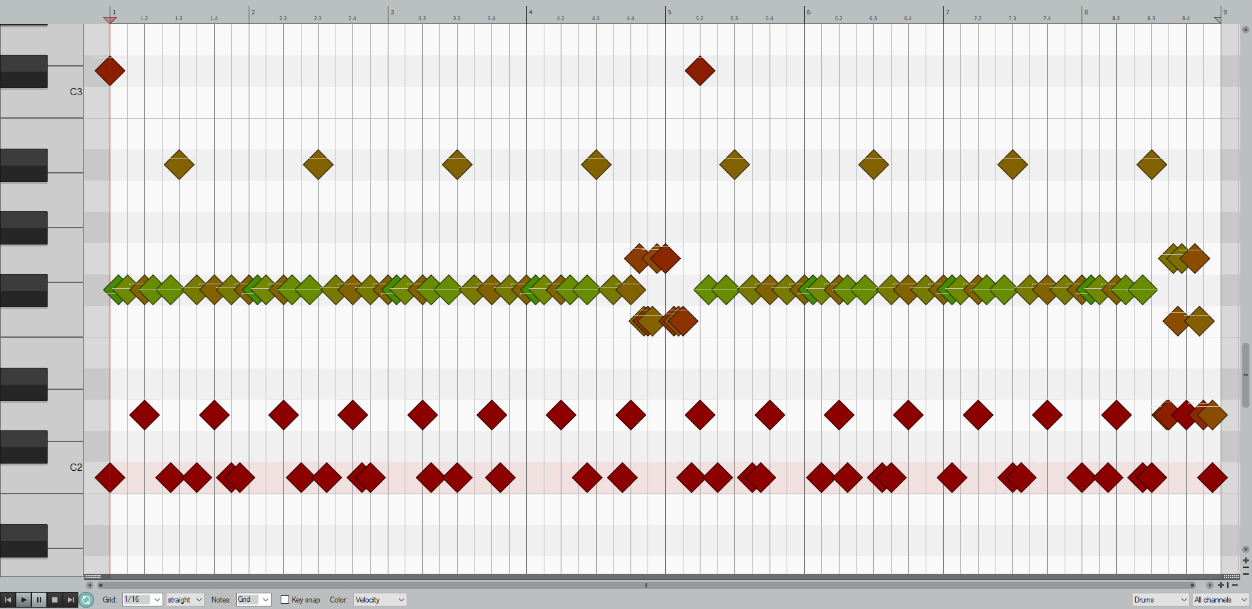
Task: Enable the Key snap checkbox
Action: 285,600
